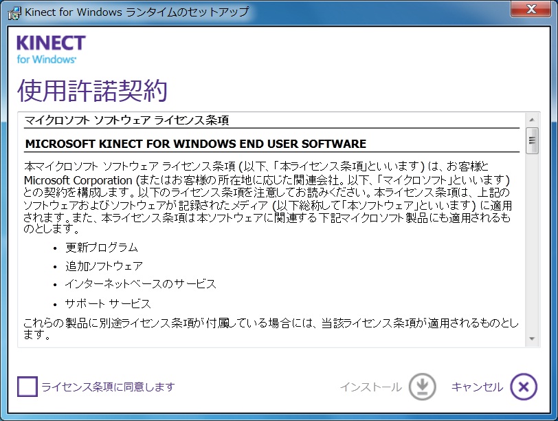The height and width of the screenshot is (421, 558).
Task: Click the インストール label
Action: pos(371,387)
